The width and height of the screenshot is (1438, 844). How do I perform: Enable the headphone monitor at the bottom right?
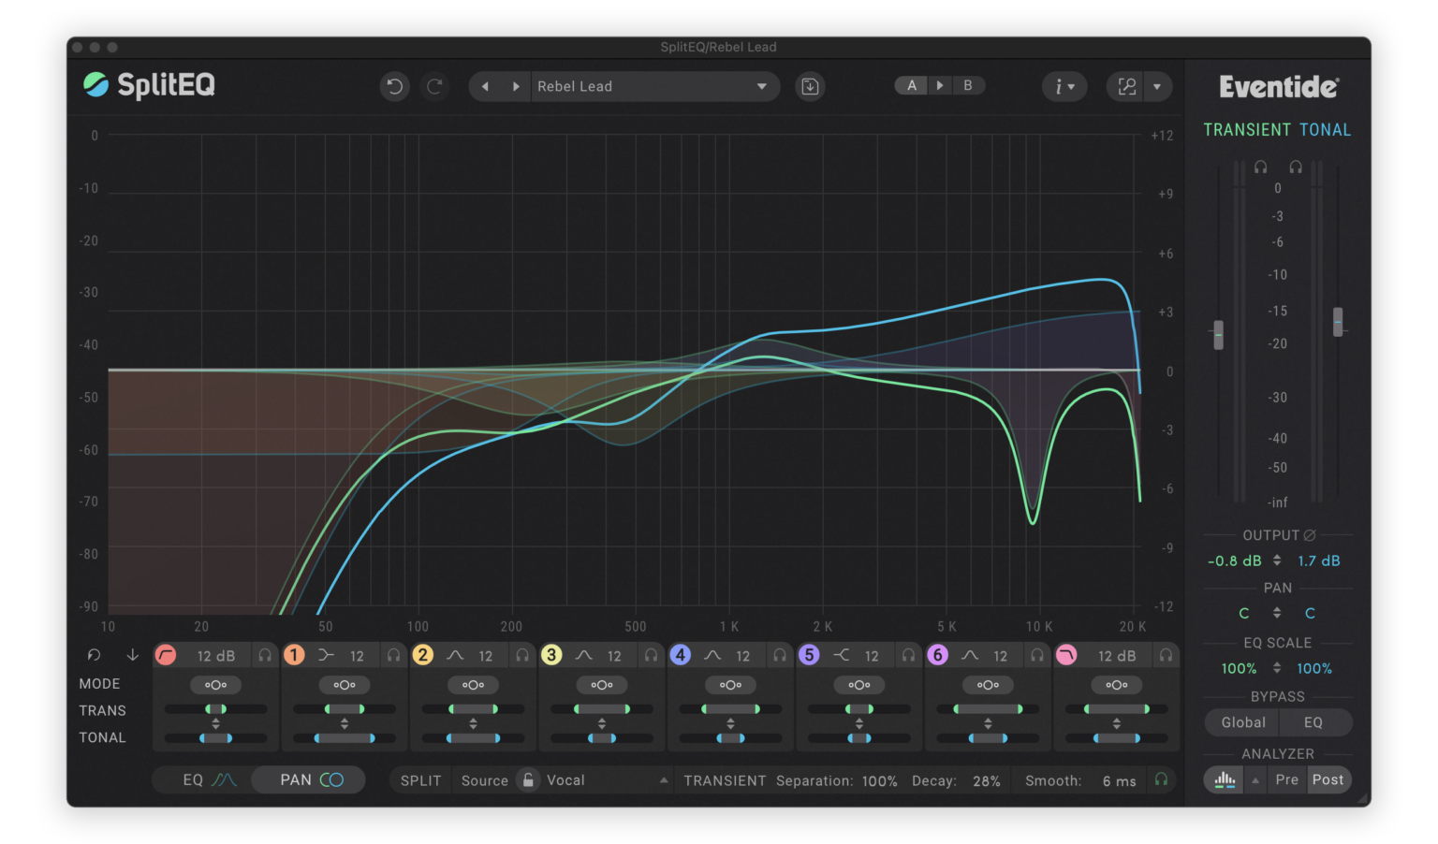pos(1162,779)
